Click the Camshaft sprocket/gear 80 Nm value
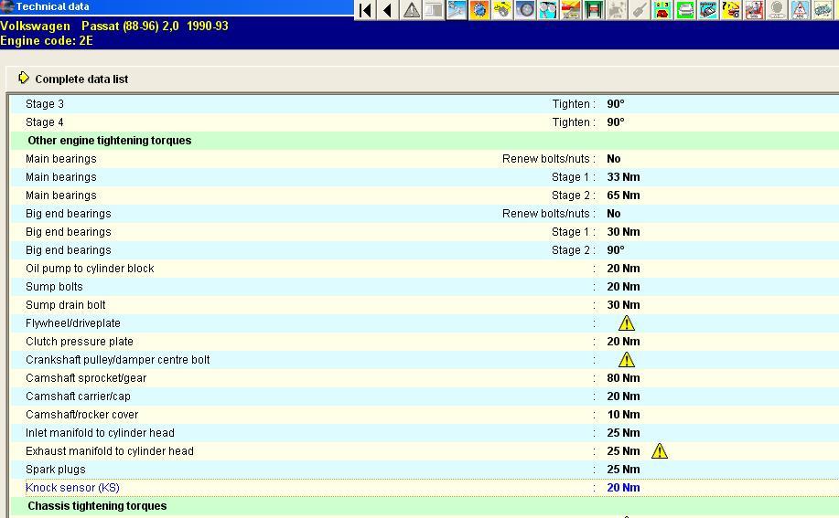Image resolution: width=839 pixels, height=518 pixels. click(623, 378)
